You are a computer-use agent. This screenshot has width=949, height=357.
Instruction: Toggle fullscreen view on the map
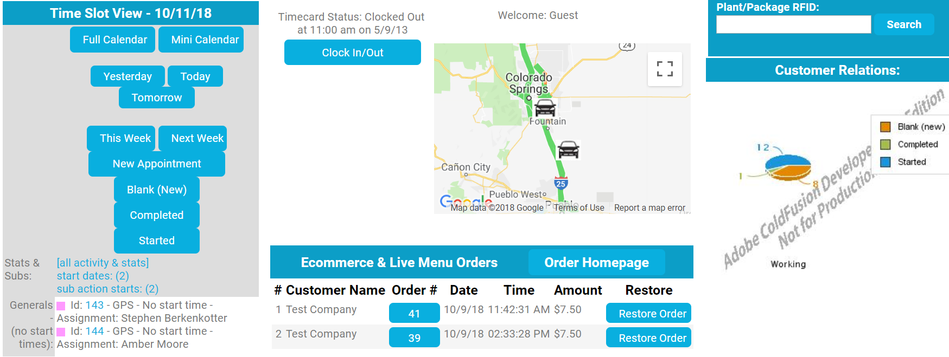(x=665, y=69)
